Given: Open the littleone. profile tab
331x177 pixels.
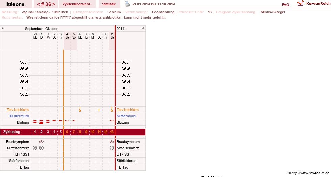Looking at the screenshot, I should point(16,4).
